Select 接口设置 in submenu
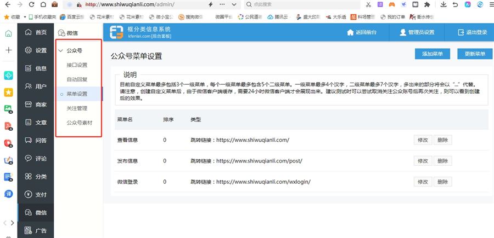 (x=77, y=65)
